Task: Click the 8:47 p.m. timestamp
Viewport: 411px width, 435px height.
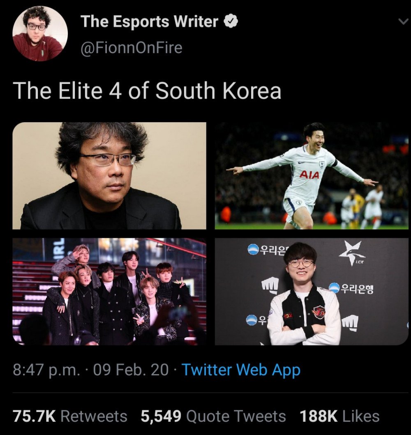Action: click(46, 370)
